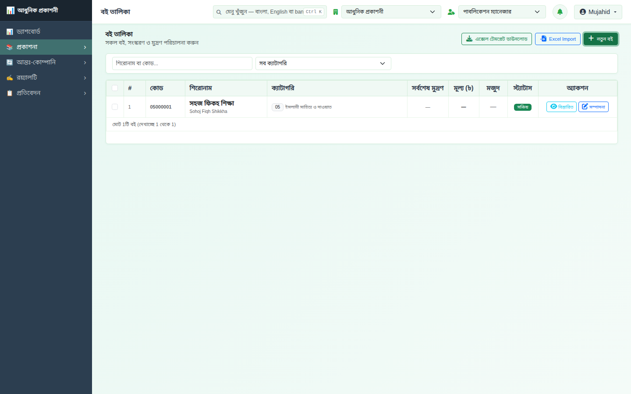Select আন্তঃ-কোম্পানি in the sidebar menu

pos(46,63)
